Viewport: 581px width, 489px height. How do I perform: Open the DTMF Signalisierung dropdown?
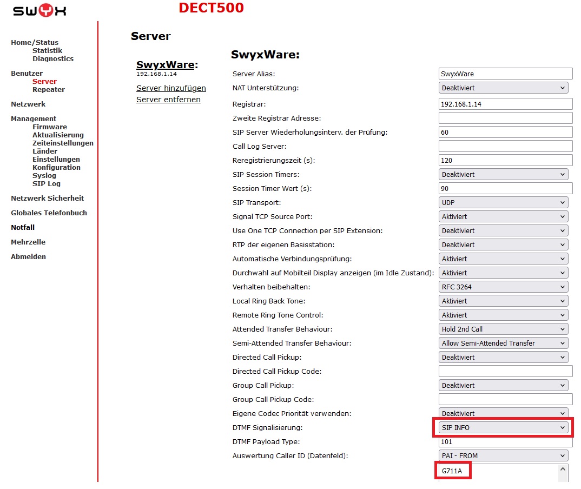point(503,427)
